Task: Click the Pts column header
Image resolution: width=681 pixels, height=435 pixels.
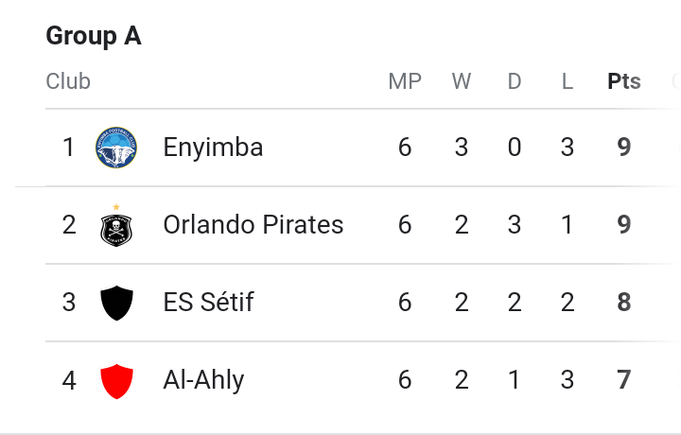Action: (624, 81)
